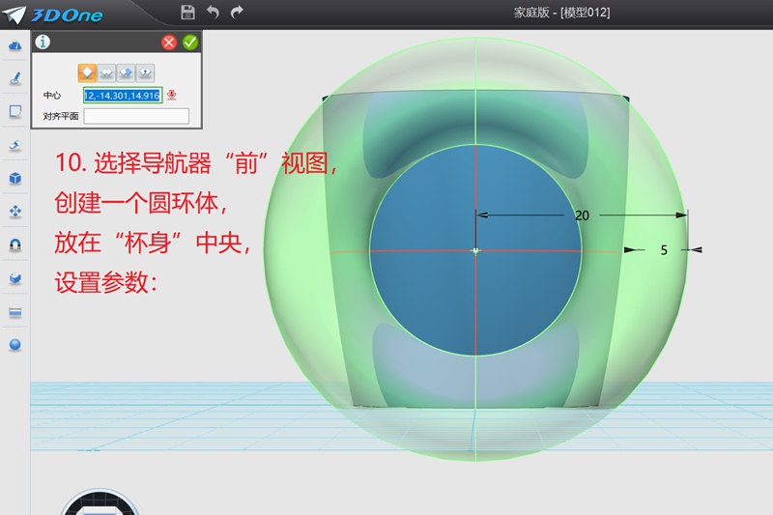Undo the last action
The height and width of the screenshot is (515, 773).
click(x=213, y=12)
